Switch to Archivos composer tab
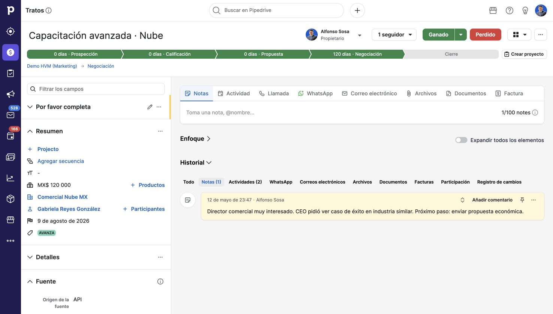 click(x=421, y=93)
